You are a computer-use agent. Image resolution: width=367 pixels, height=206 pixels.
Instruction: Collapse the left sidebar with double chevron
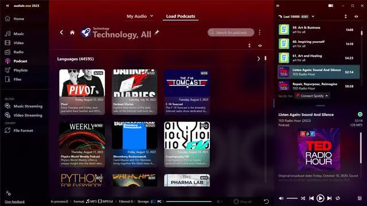point(7,6)
